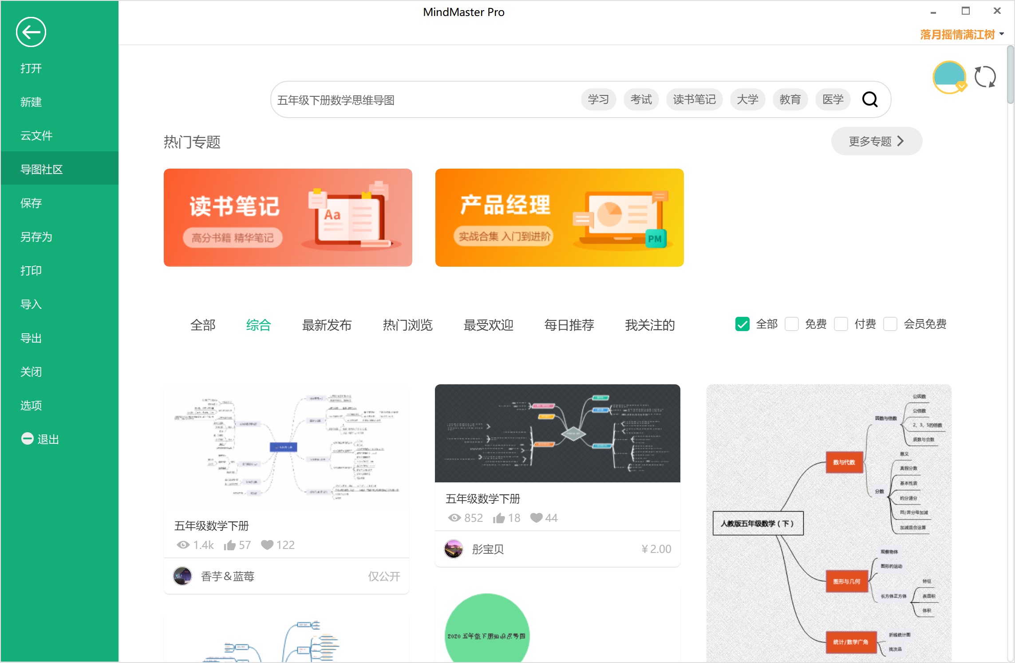
Task: Click the 学习 search tag
Action: tap(598, 99)
